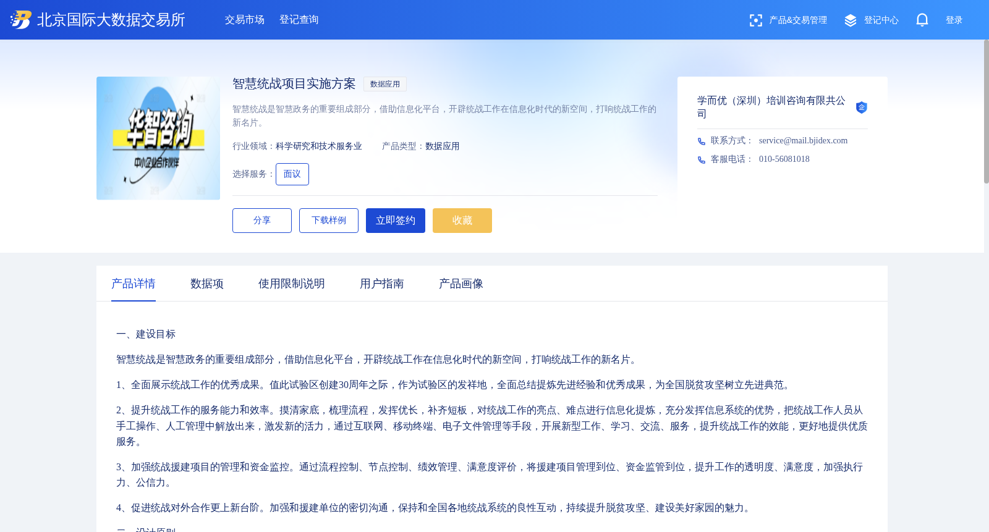The width and height of the screenshot is (989, 532).
Task: Click the product type value 数据应用
Action: point(443,146)
